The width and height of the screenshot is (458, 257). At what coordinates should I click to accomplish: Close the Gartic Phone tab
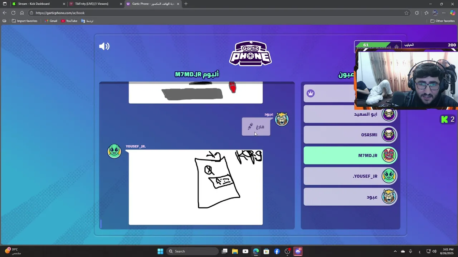point(178,4)
